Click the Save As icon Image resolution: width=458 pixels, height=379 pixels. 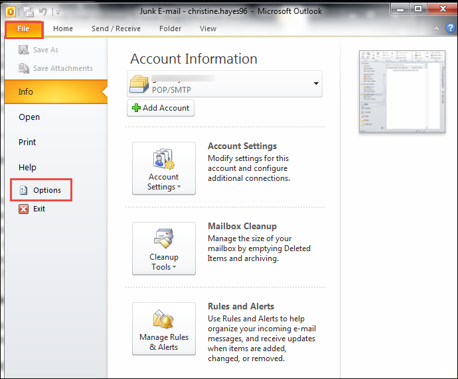click(x=24, y=50)
